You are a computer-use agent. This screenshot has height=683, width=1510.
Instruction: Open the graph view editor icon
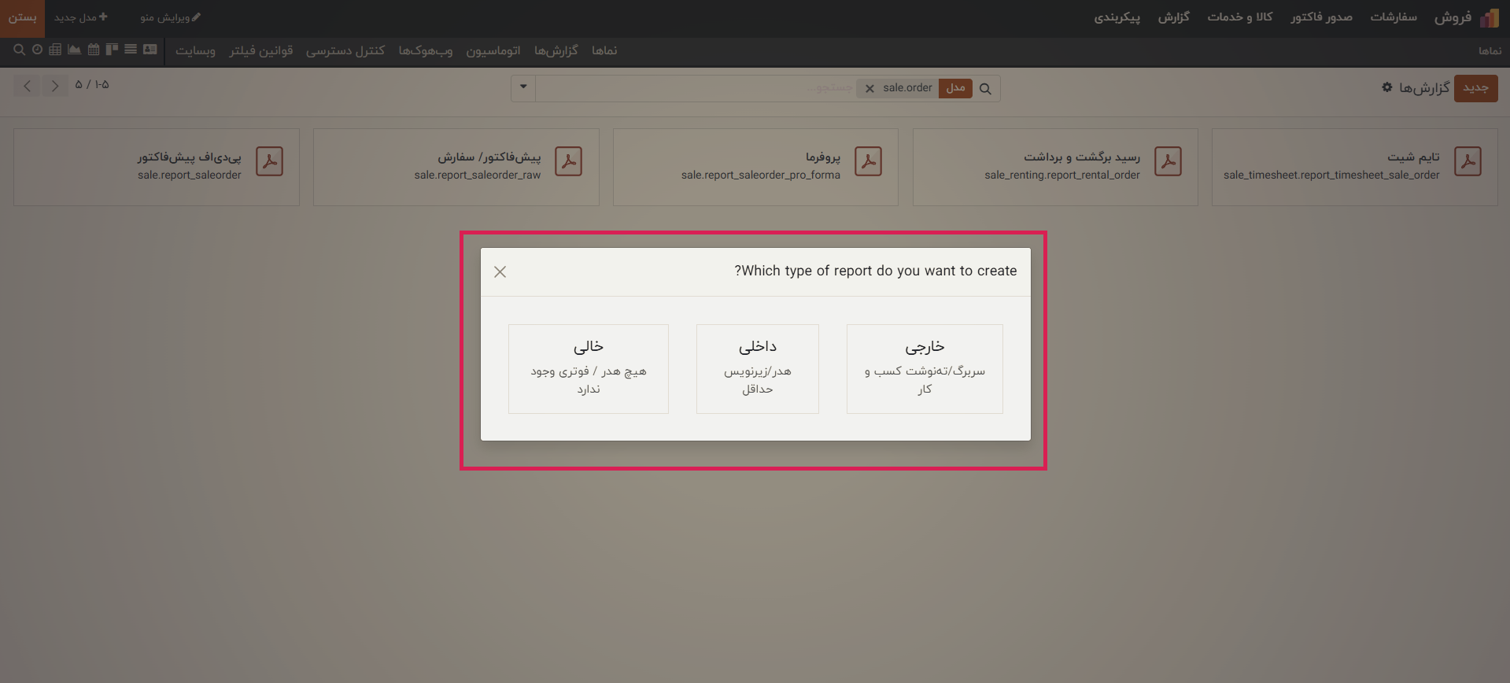[x=74, y=50]
